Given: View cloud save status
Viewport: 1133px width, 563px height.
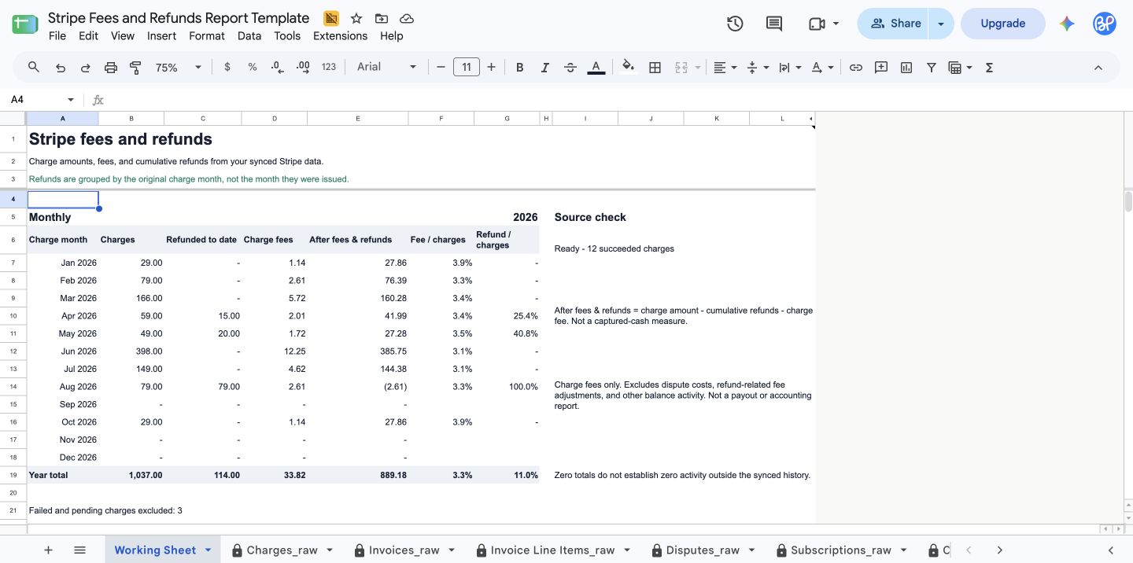Looking at the screenshot, I should [407, 18].
